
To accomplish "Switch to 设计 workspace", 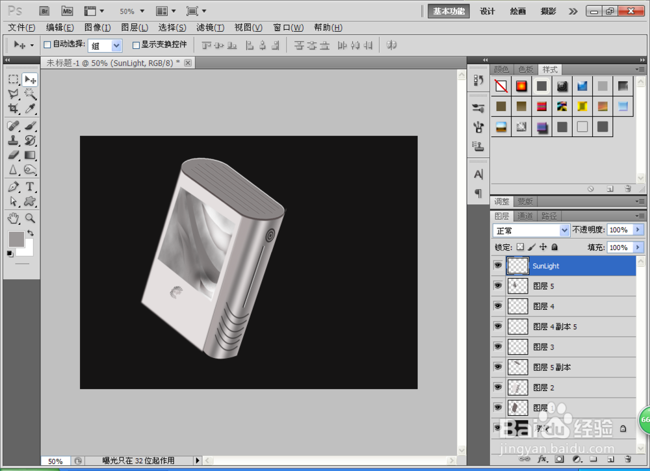I will tap(487, 11).
